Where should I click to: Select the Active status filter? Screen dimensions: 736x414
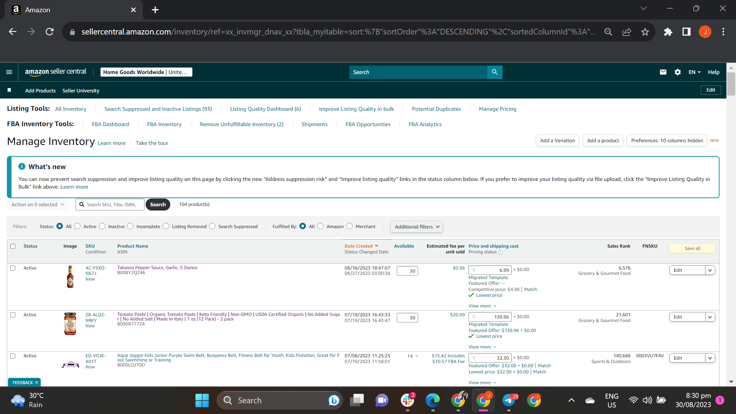[77, 226]
